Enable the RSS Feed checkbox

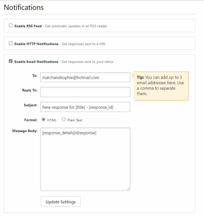(11, 26)
